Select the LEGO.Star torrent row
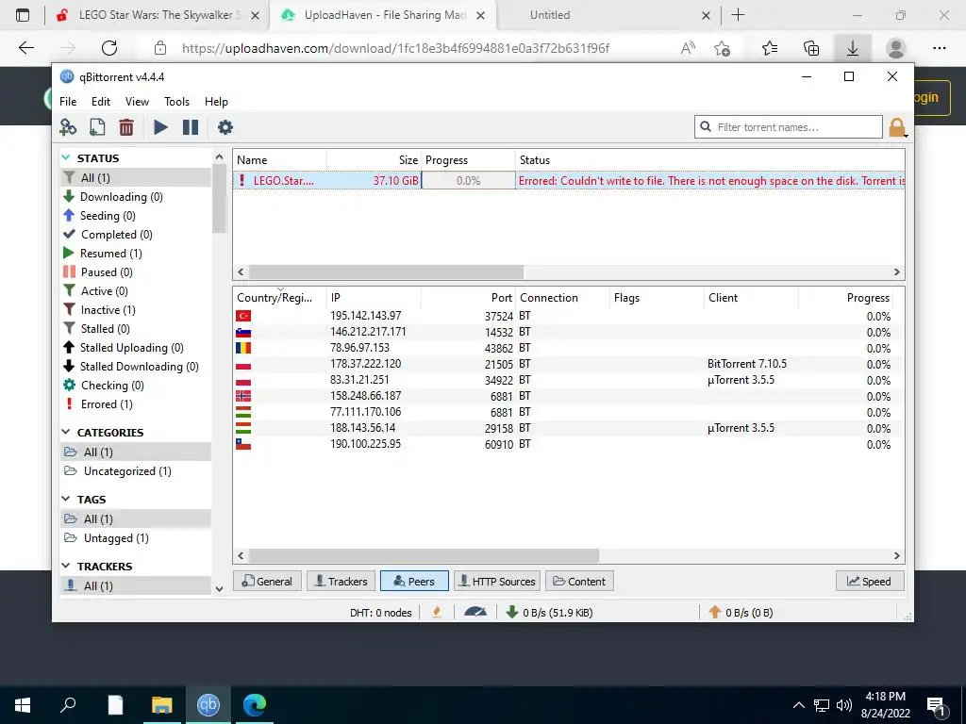966x724 pixels. point(569,180)
